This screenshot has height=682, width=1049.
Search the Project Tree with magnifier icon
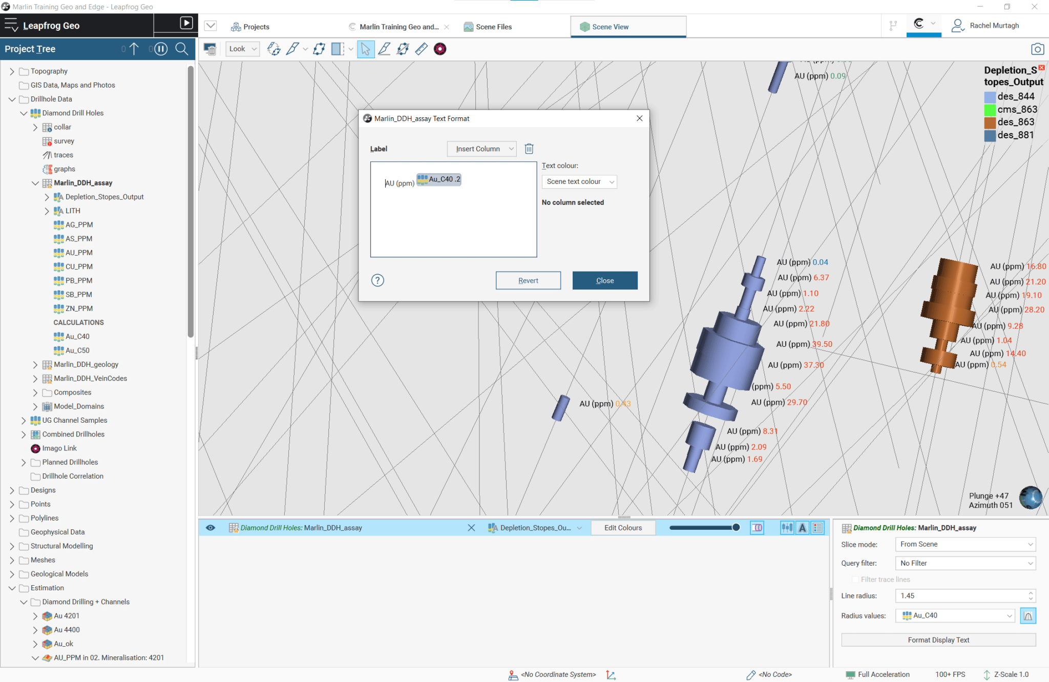182,49
